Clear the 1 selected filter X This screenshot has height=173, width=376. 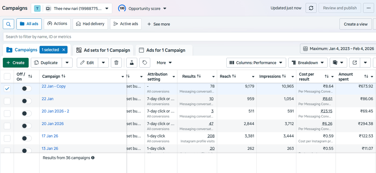click(x=63, y=50)
